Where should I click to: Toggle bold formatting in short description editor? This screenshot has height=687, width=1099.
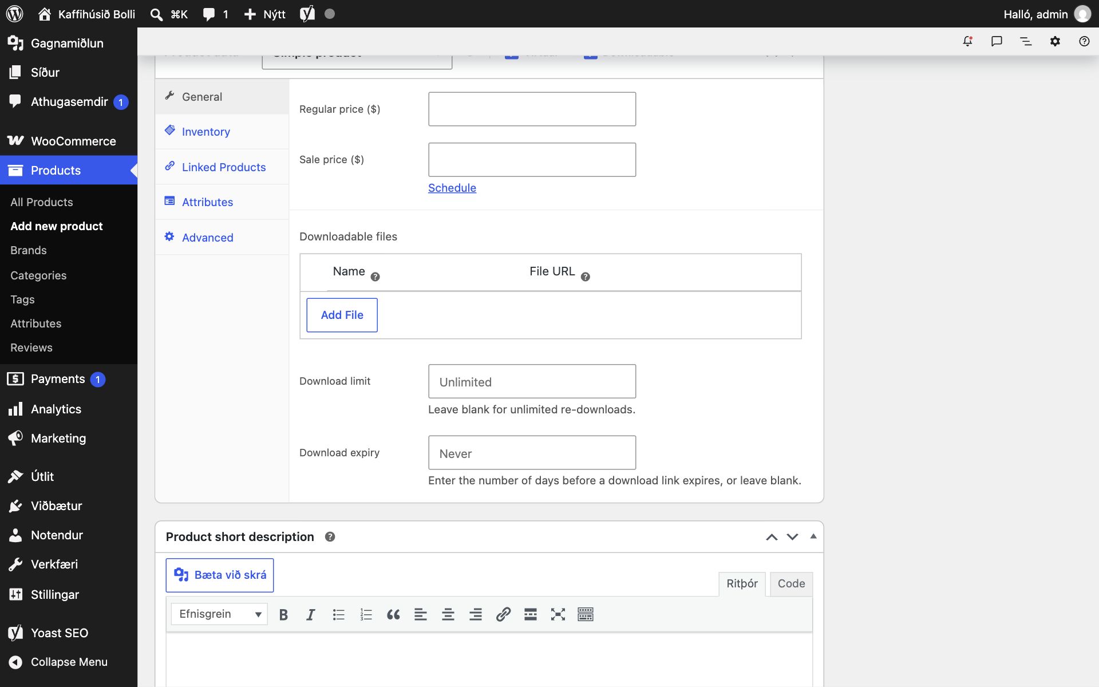coord(283,614)
